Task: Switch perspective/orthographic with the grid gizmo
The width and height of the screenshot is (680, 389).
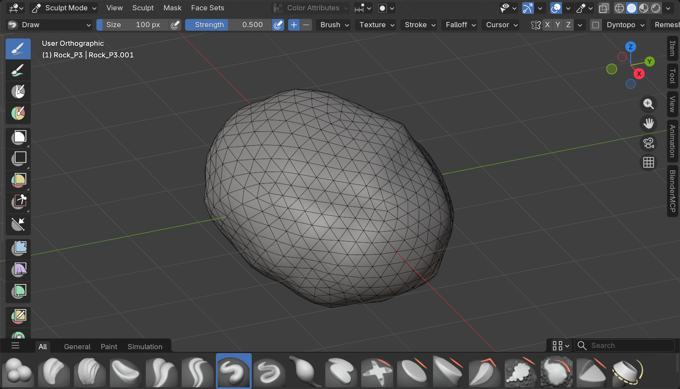Action: tap(648, 163)
